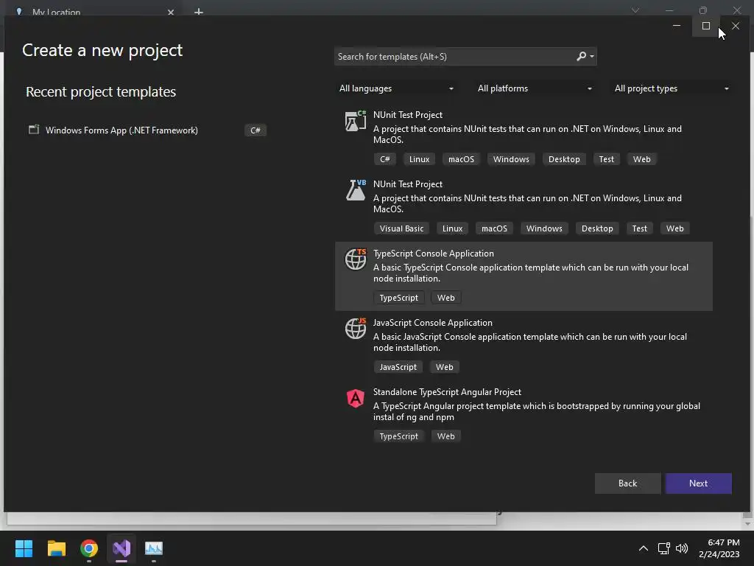The width and height of the screenshot is (754, 566).
Task: Open the Windows Start menu
Action: pos(24,548)
